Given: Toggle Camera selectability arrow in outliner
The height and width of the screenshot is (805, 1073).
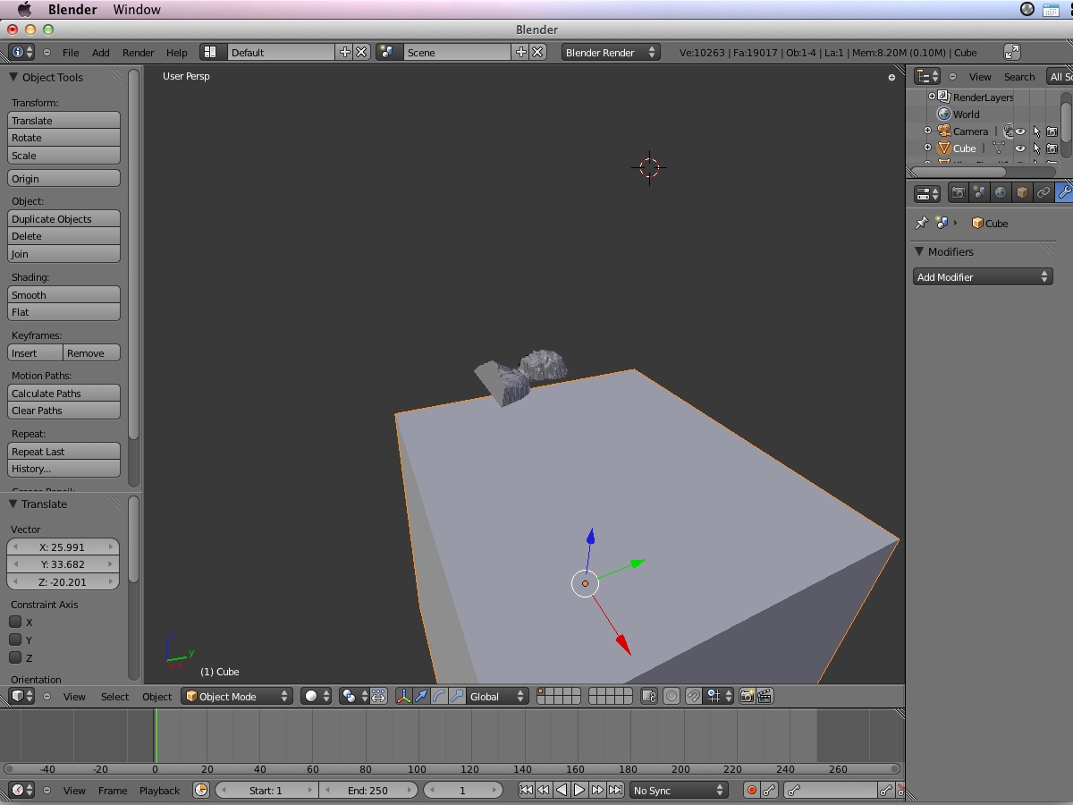Looking at the screenshot, I should pos(1036,131).
